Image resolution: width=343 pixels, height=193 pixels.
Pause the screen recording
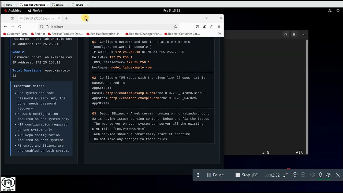tap(215, 175)
